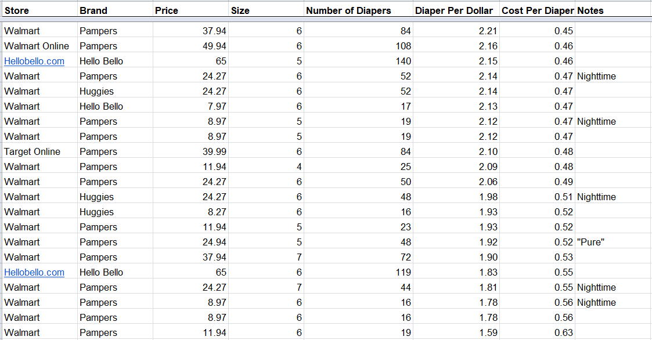Image resolution: width=652 pixels, height=340 pixels.
Task: Click Diaper Per Dollar value 1.81
Action: click(488, 287)
